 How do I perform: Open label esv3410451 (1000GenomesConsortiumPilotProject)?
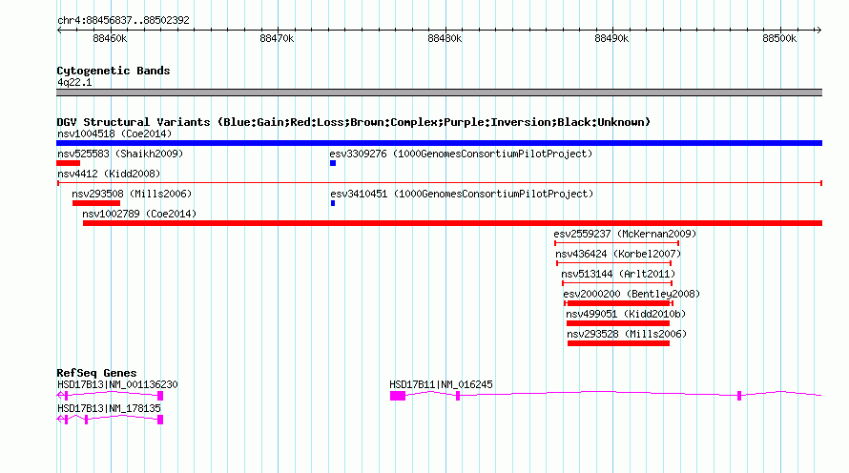coord(462,194)
